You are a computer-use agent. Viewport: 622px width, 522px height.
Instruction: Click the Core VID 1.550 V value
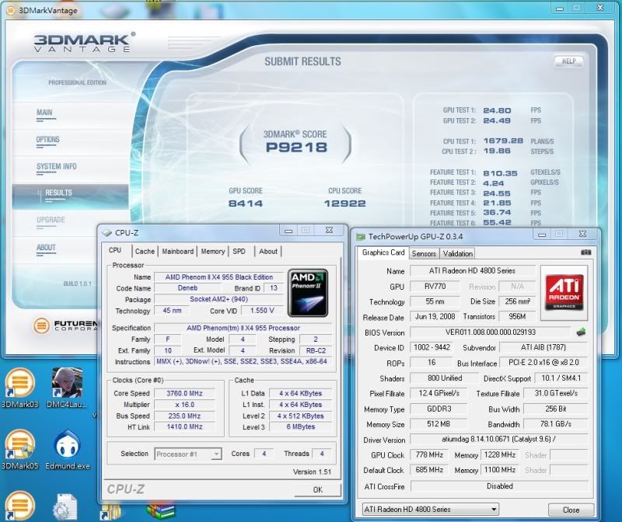point(262,311)
